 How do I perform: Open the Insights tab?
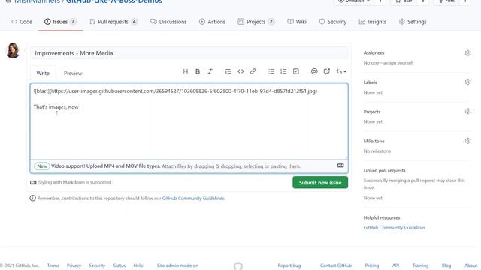373,22
